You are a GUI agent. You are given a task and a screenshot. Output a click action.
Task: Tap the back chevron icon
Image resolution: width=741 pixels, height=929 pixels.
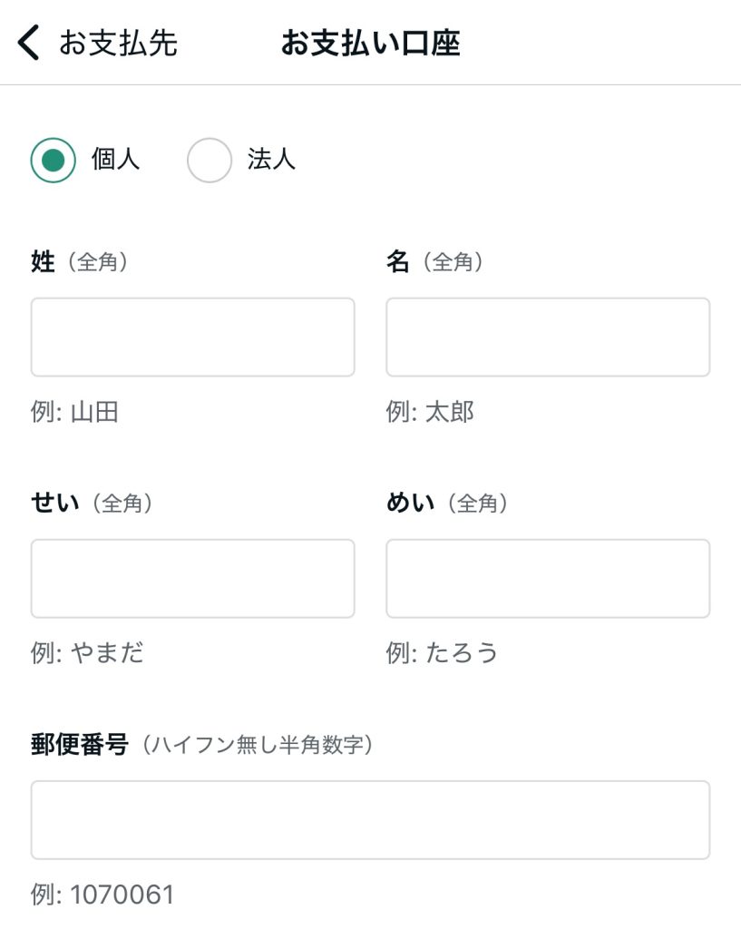[28, 42]
